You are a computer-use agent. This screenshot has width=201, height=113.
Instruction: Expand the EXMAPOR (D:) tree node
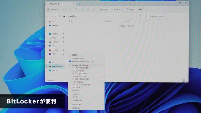(x=47, y=67)
